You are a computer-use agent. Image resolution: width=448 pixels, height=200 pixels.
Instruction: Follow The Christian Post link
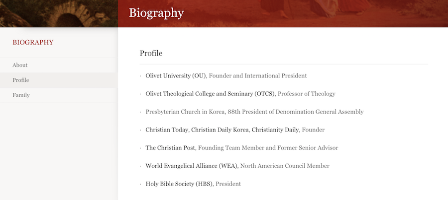point(170,148)
